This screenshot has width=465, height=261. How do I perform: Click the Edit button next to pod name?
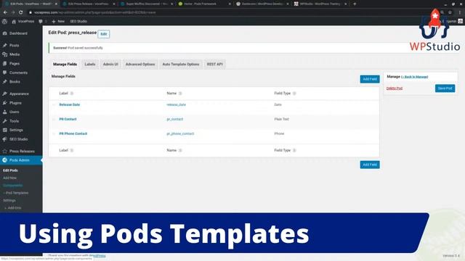(x=103, y=34)
